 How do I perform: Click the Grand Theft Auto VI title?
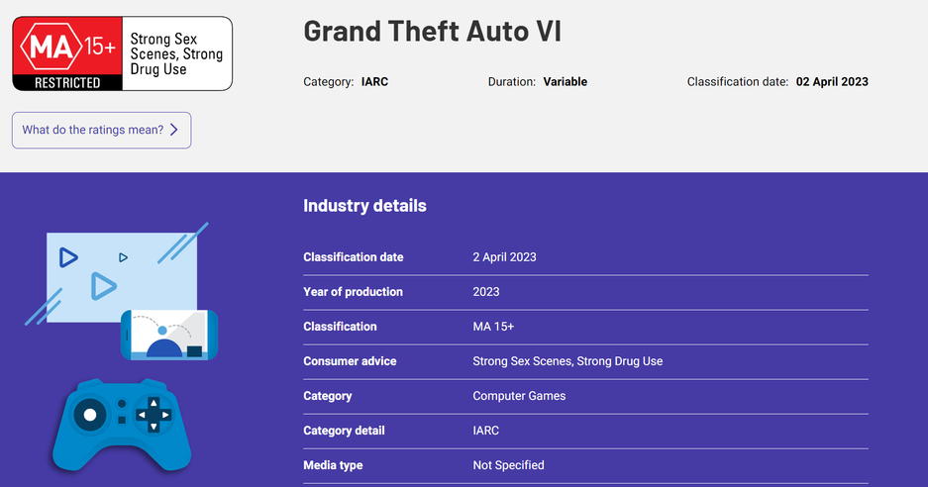[x=432, y=31]
